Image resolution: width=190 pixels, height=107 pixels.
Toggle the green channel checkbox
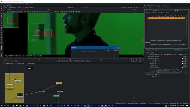click(167, 55)
